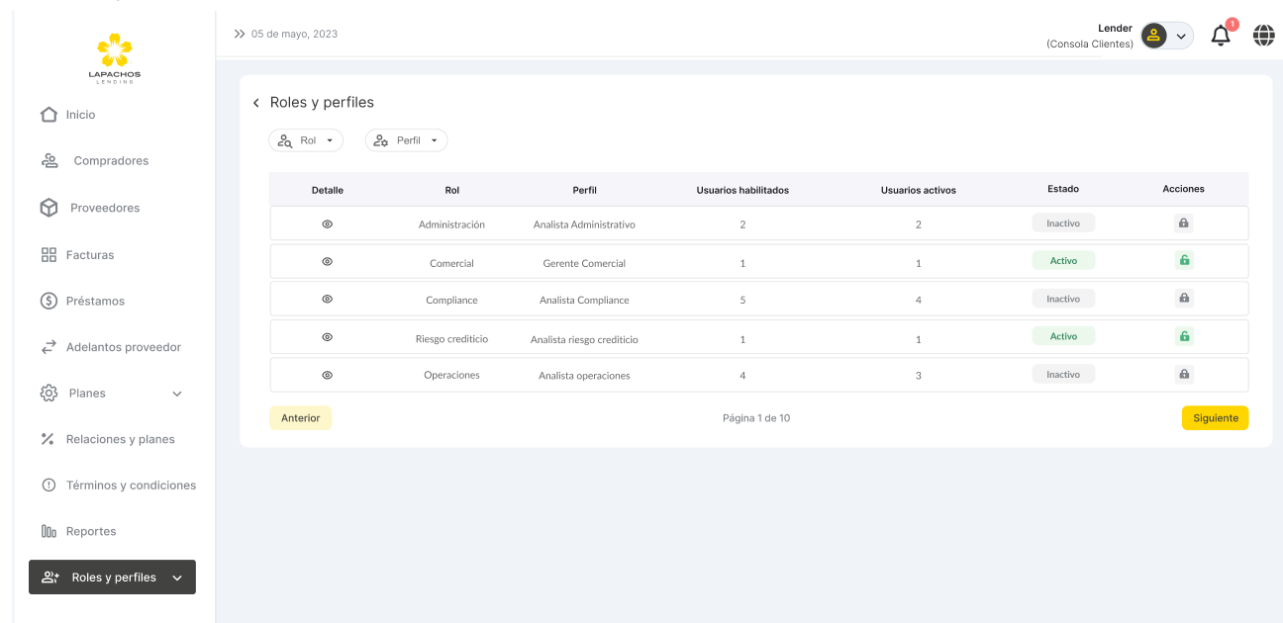Go back using arrow beside Roles y perfiles
The height and width of the screenshot is (623, 1283).
tap(256, 103)
